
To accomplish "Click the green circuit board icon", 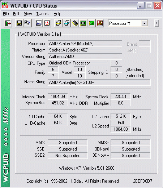I will [x=91, y=23].
